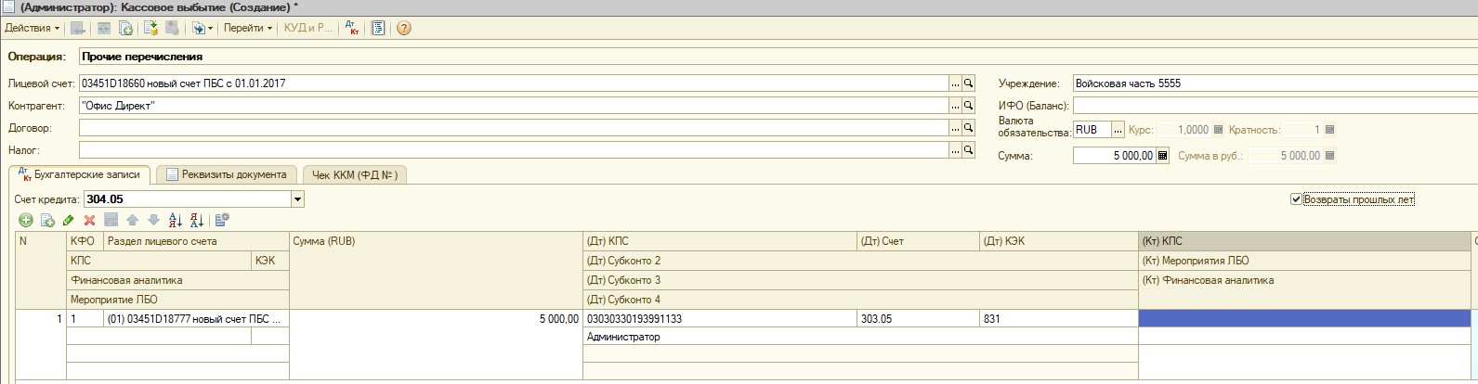This screenshot has width=1478, height=384.
Task: Open the calculator next to the Сумма field
Action: coord(1162,156)
